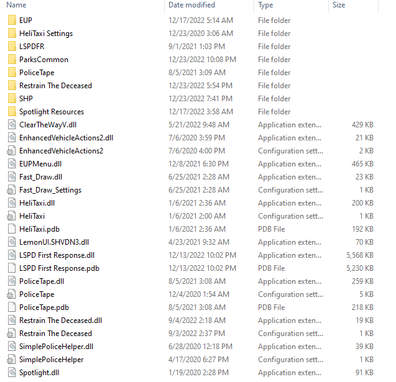Click the 5,568 KB size value
This screenshot has width=396, height=382.
(x=359, y=255)
